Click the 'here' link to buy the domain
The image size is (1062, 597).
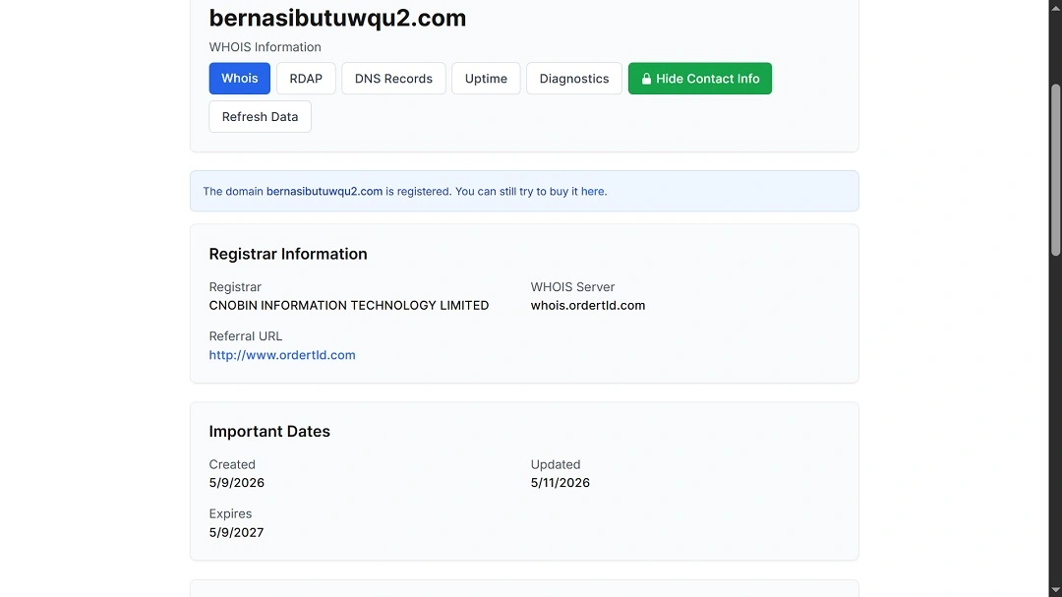(592, 191)
